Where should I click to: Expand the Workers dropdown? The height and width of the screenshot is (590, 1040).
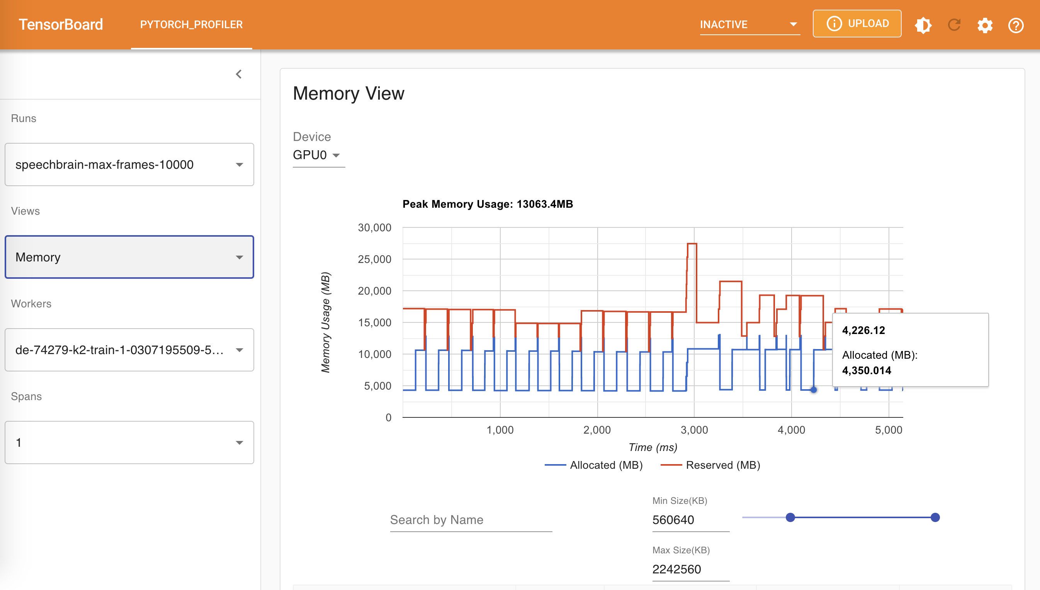[129, 350]
